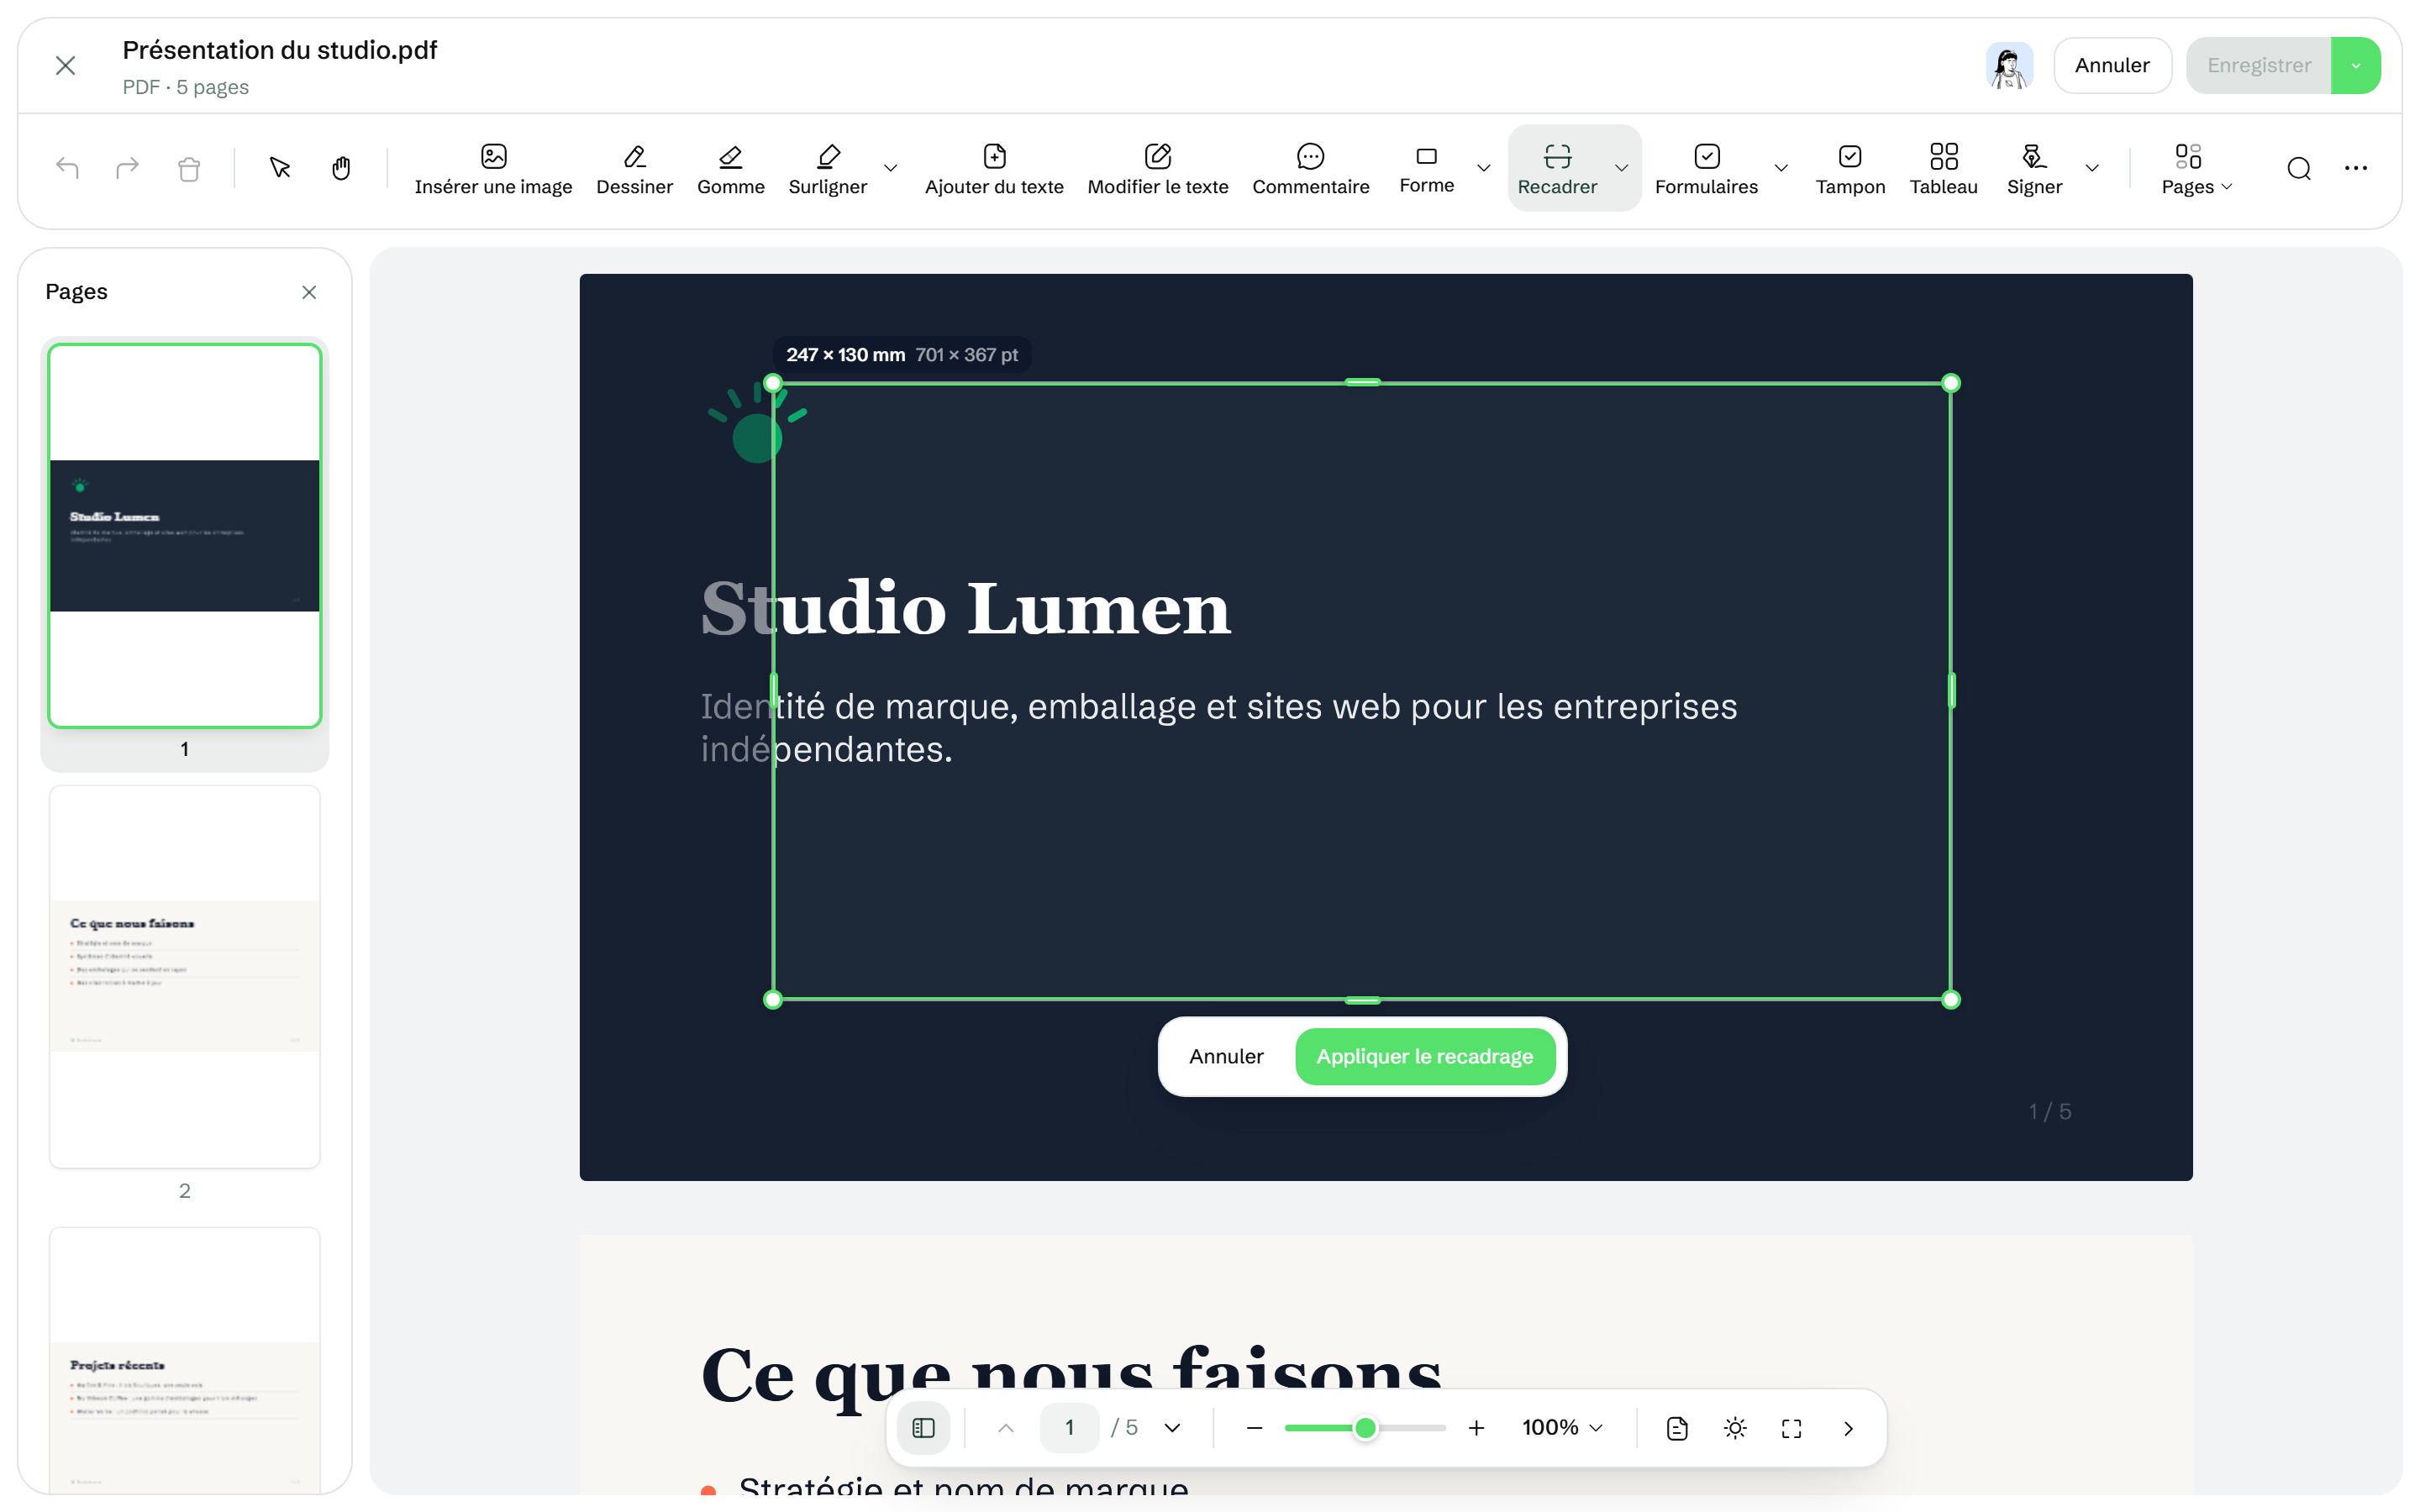Image resolution: width=2420 pixels, height=1512 pixels.
Task: Expand the Surligner options arrow
Action: 890,168
